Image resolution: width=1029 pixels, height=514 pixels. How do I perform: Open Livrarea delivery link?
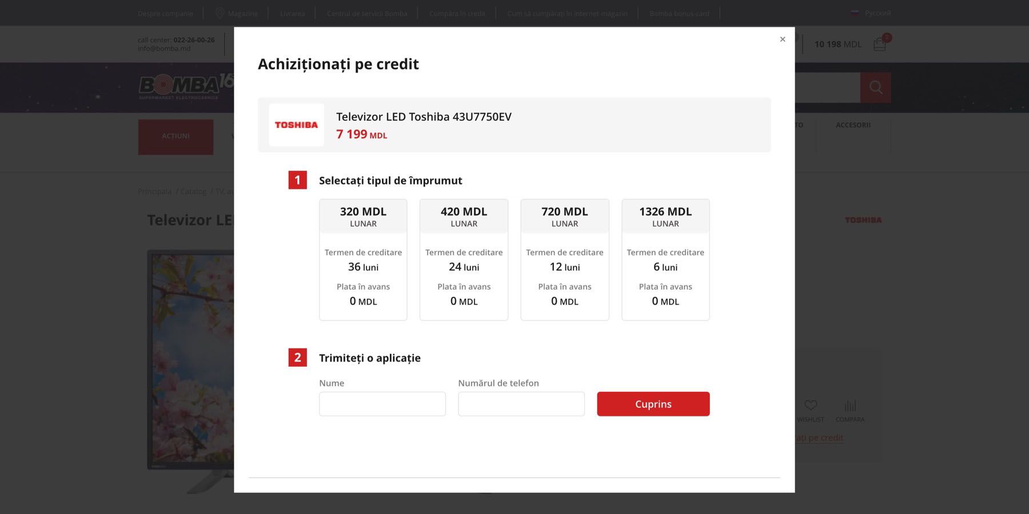click(292, 13)
